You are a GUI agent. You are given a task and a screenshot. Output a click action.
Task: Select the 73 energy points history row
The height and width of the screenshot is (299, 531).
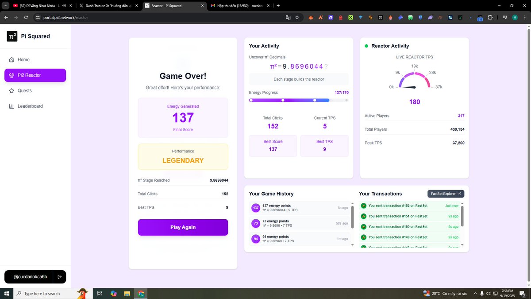pos(300,223)
